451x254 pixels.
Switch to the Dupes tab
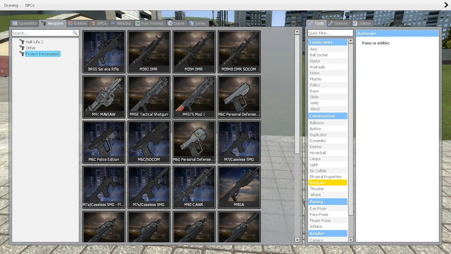click(x=176, y=23)
